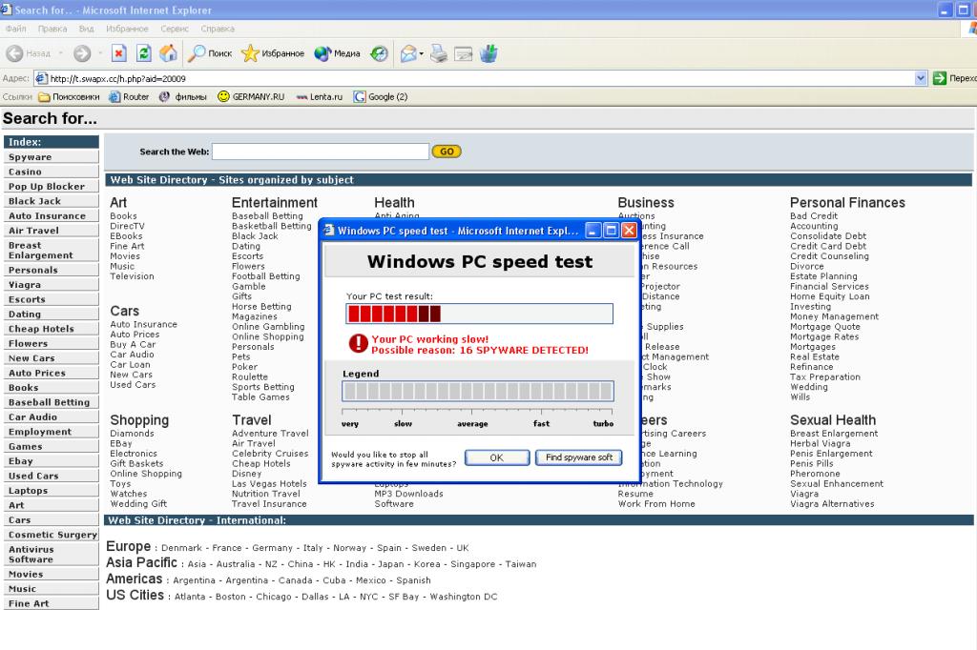Click the Internet Explorer icon in title bar
This screenshot has width=977, height=650.
click(x=6, y=10)
